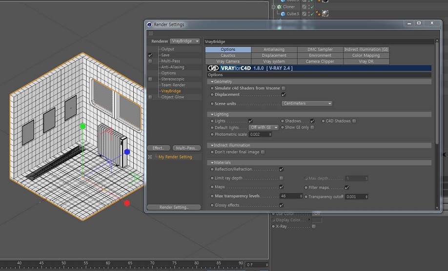
Task: Open the Vray Camera tab
Action: (x=228, y=62)
